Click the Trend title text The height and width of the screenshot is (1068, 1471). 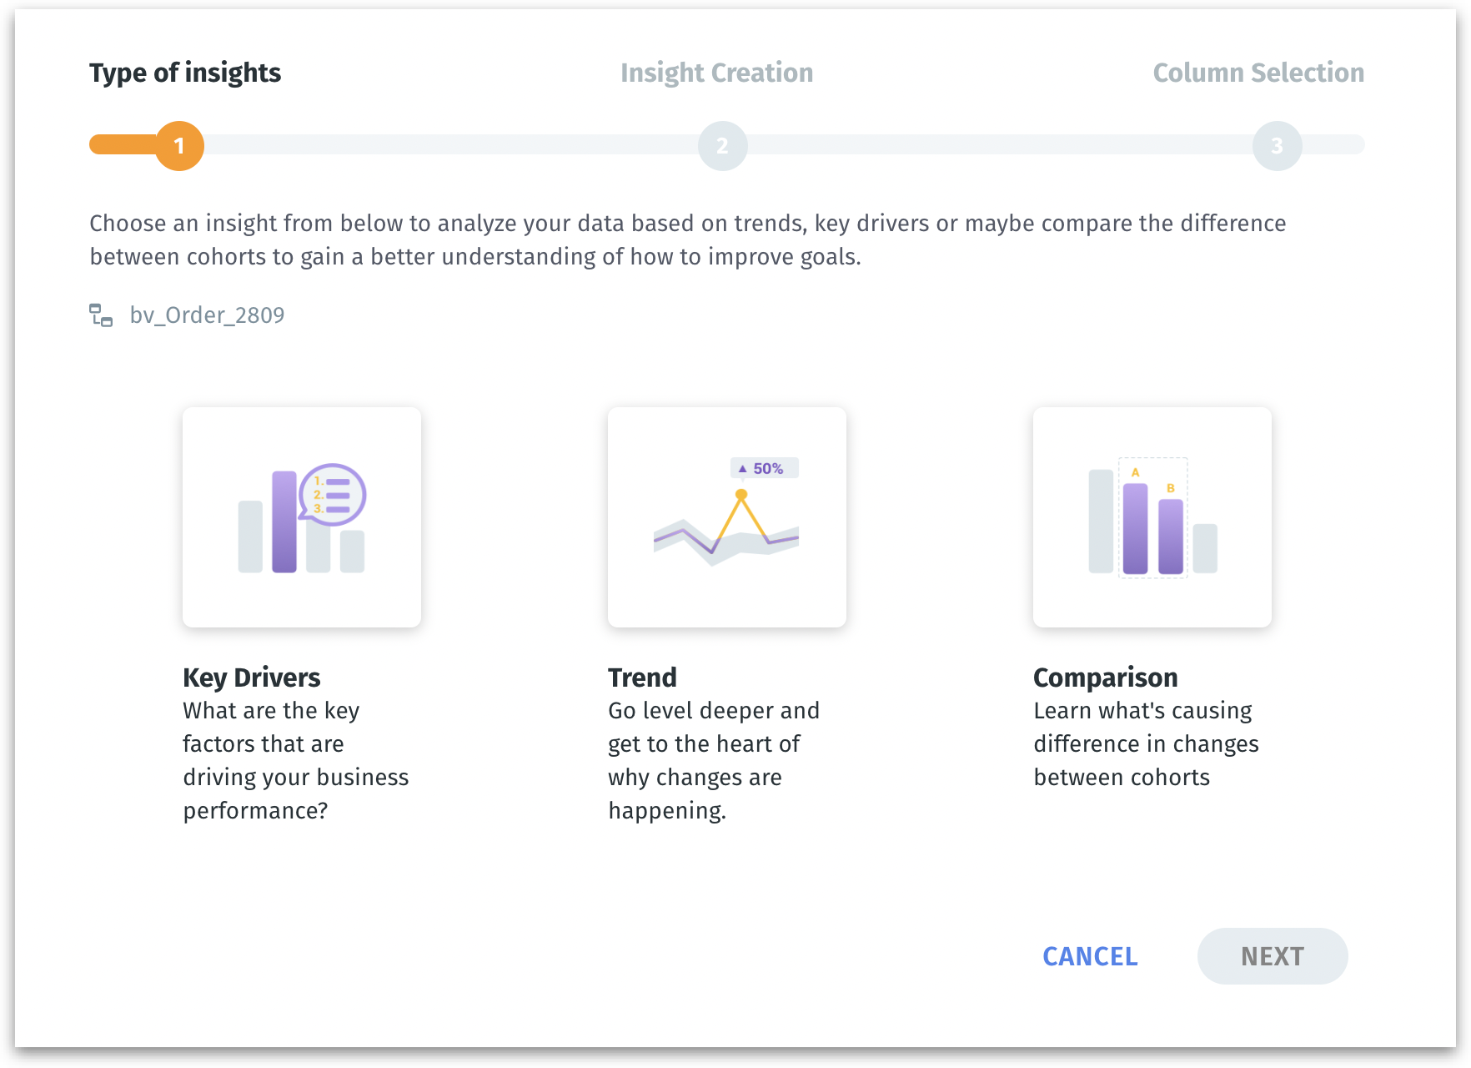coord(642,678)
